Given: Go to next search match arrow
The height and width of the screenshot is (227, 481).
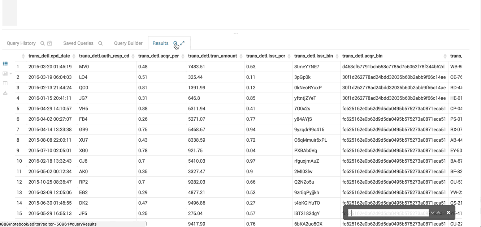Looking at the screenshot, I should coord(432,213).
